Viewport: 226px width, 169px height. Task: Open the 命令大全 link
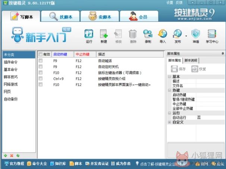pyautogui.click(x=37, y=164)
